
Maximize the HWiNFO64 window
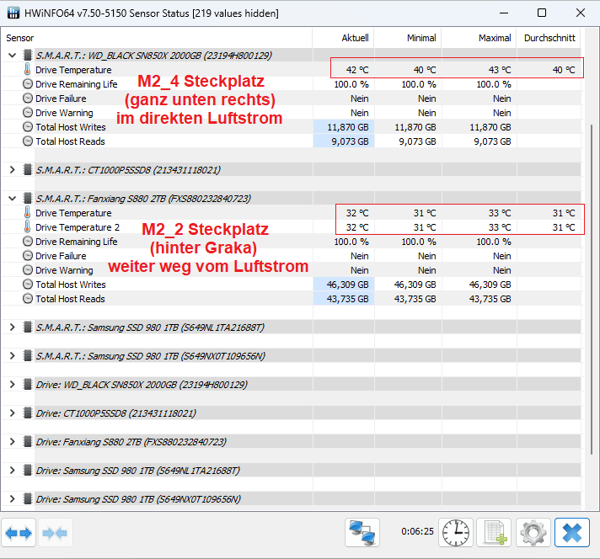click(542, 13)
